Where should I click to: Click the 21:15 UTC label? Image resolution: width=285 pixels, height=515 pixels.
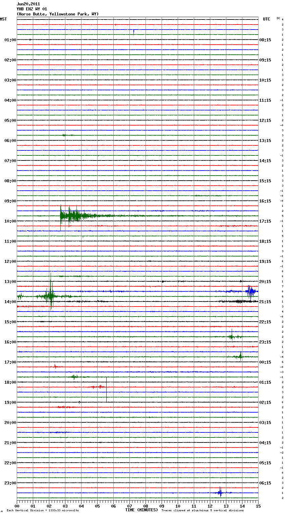point(265,302)
